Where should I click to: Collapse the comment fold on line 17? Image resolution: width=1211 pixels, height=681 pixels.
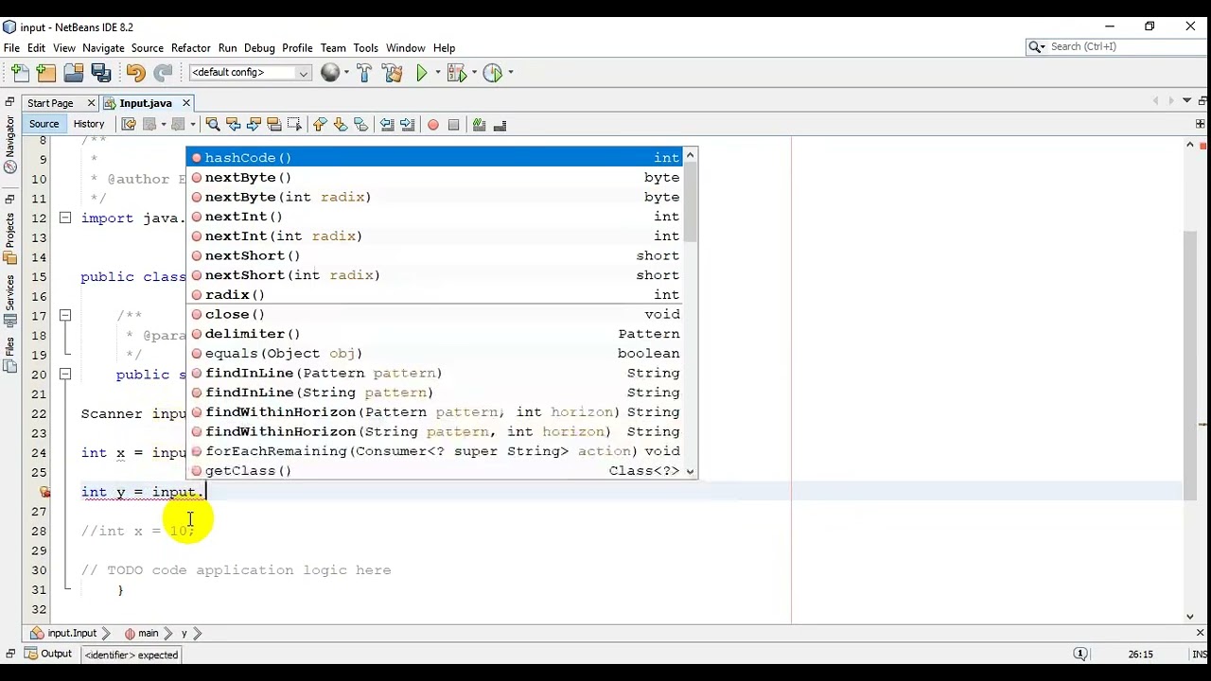click(65, 316)
